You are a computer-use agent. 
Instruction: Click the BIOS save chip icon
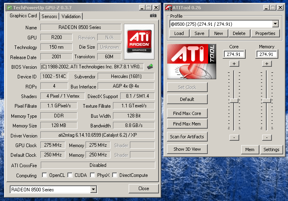click(150, 66)
